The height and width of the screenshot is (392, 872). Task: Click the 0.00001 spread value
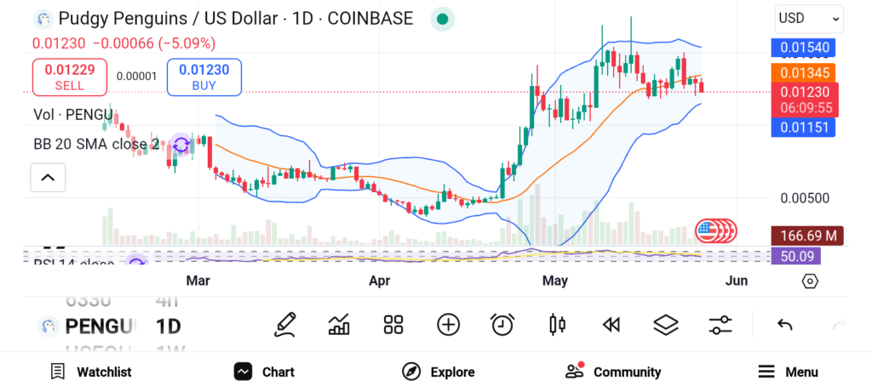click(137, 77)
